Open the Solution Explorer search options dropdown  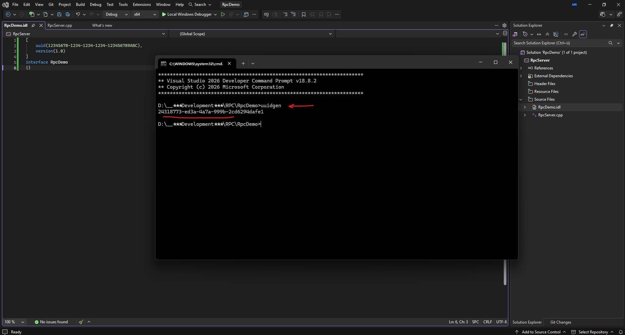coord(618,43)
